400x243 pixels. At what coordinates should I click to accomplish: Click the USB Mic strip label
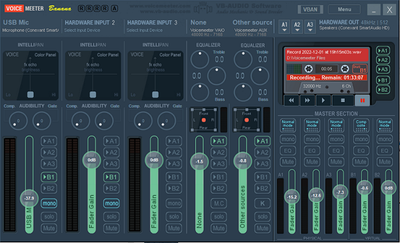click(x=16, y=23)
